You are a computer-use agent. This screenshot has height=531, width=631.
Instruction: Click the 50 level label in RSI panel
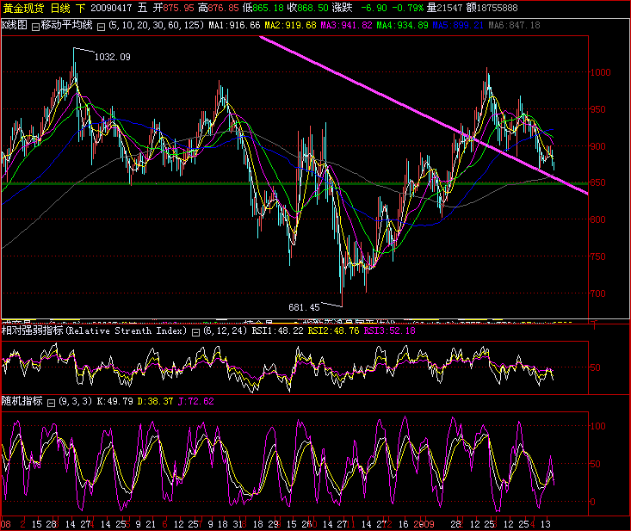(595, 367)
